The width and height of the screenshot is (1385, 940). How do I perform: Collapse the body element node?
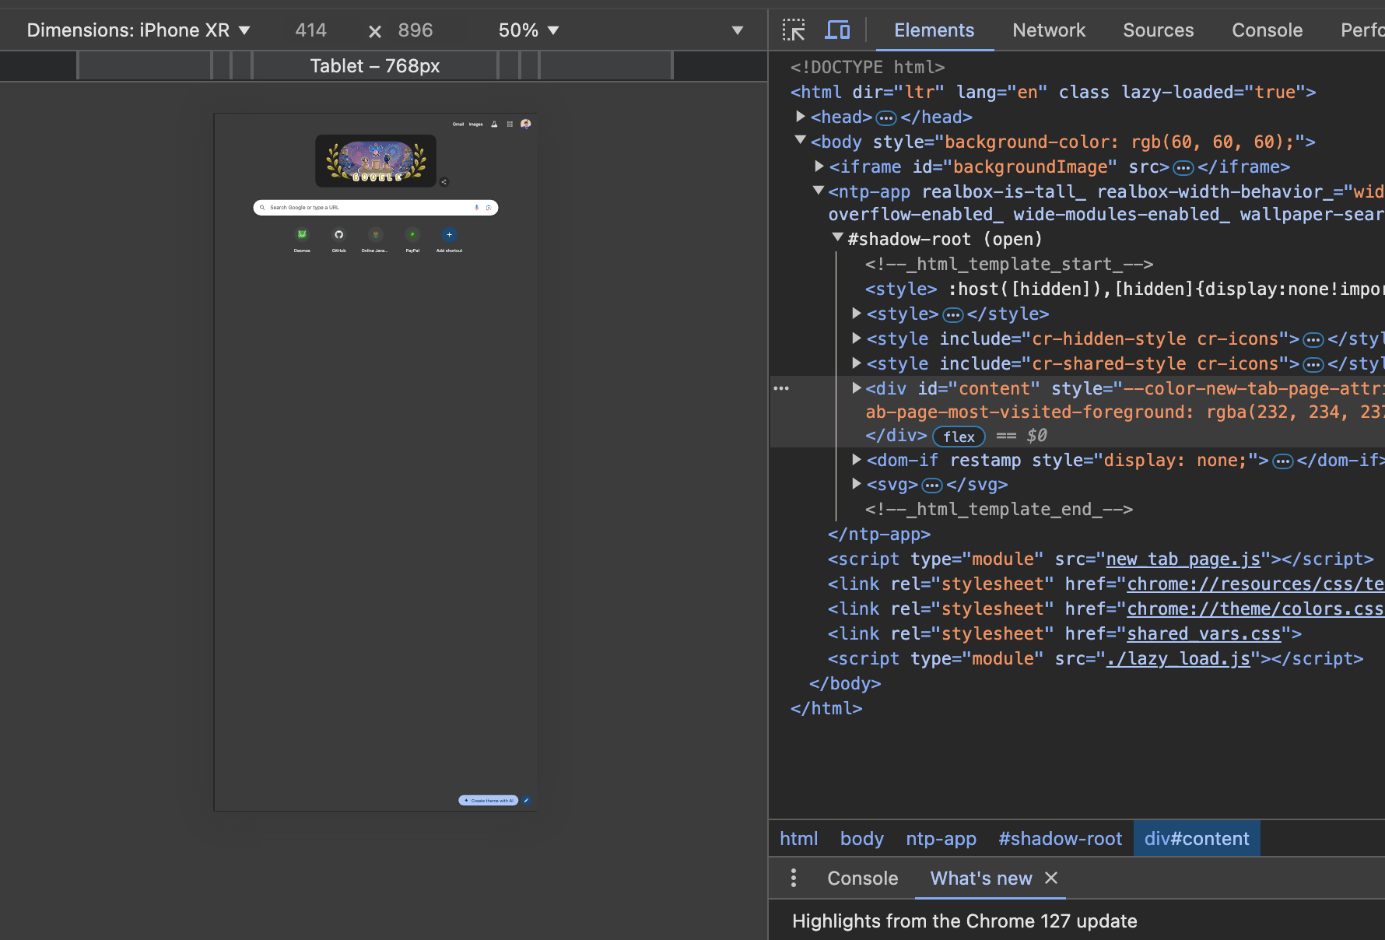(801, 141)
